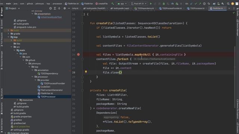239x134 pixels.
Task: Toggle the Bookmarks tool window
Action: click(x=1, y=108)
